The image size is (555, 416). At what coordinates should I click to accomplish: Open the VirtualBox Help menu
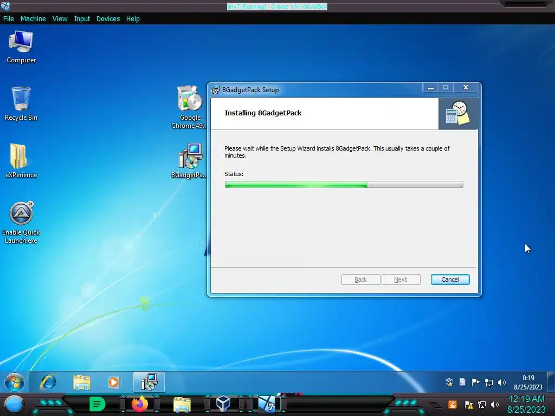[x=133, y=19]
